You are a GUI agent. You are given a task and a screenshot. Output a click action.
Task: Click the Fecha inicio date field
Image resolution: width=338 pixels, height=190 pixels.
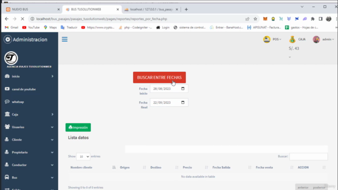[169, 89]
